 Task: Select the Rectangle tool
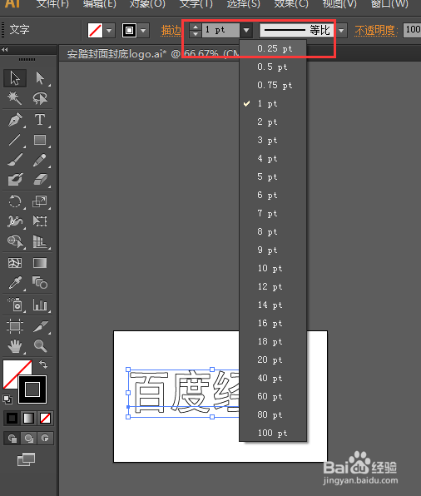point(40,140)
